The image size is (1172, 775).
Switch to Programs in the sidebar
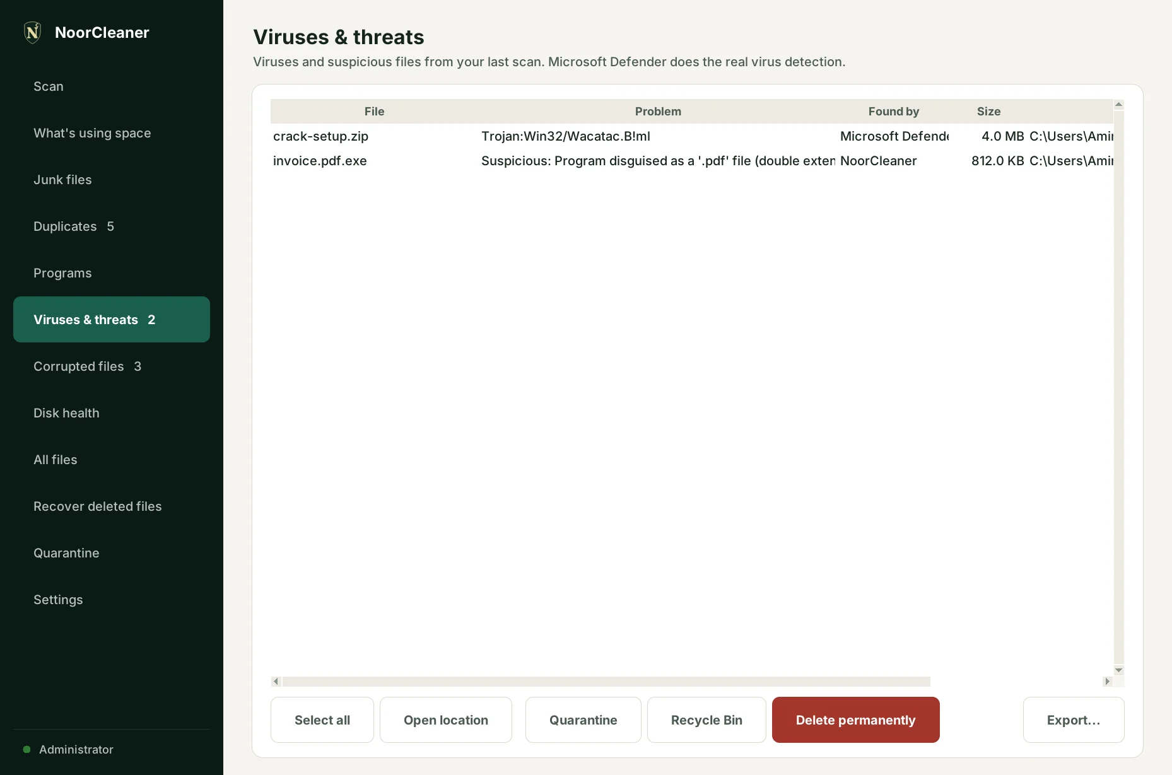pos(112,273)
